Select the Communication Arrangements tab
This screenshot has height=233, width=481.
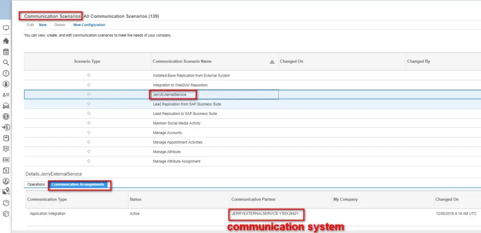coord(78,184)
